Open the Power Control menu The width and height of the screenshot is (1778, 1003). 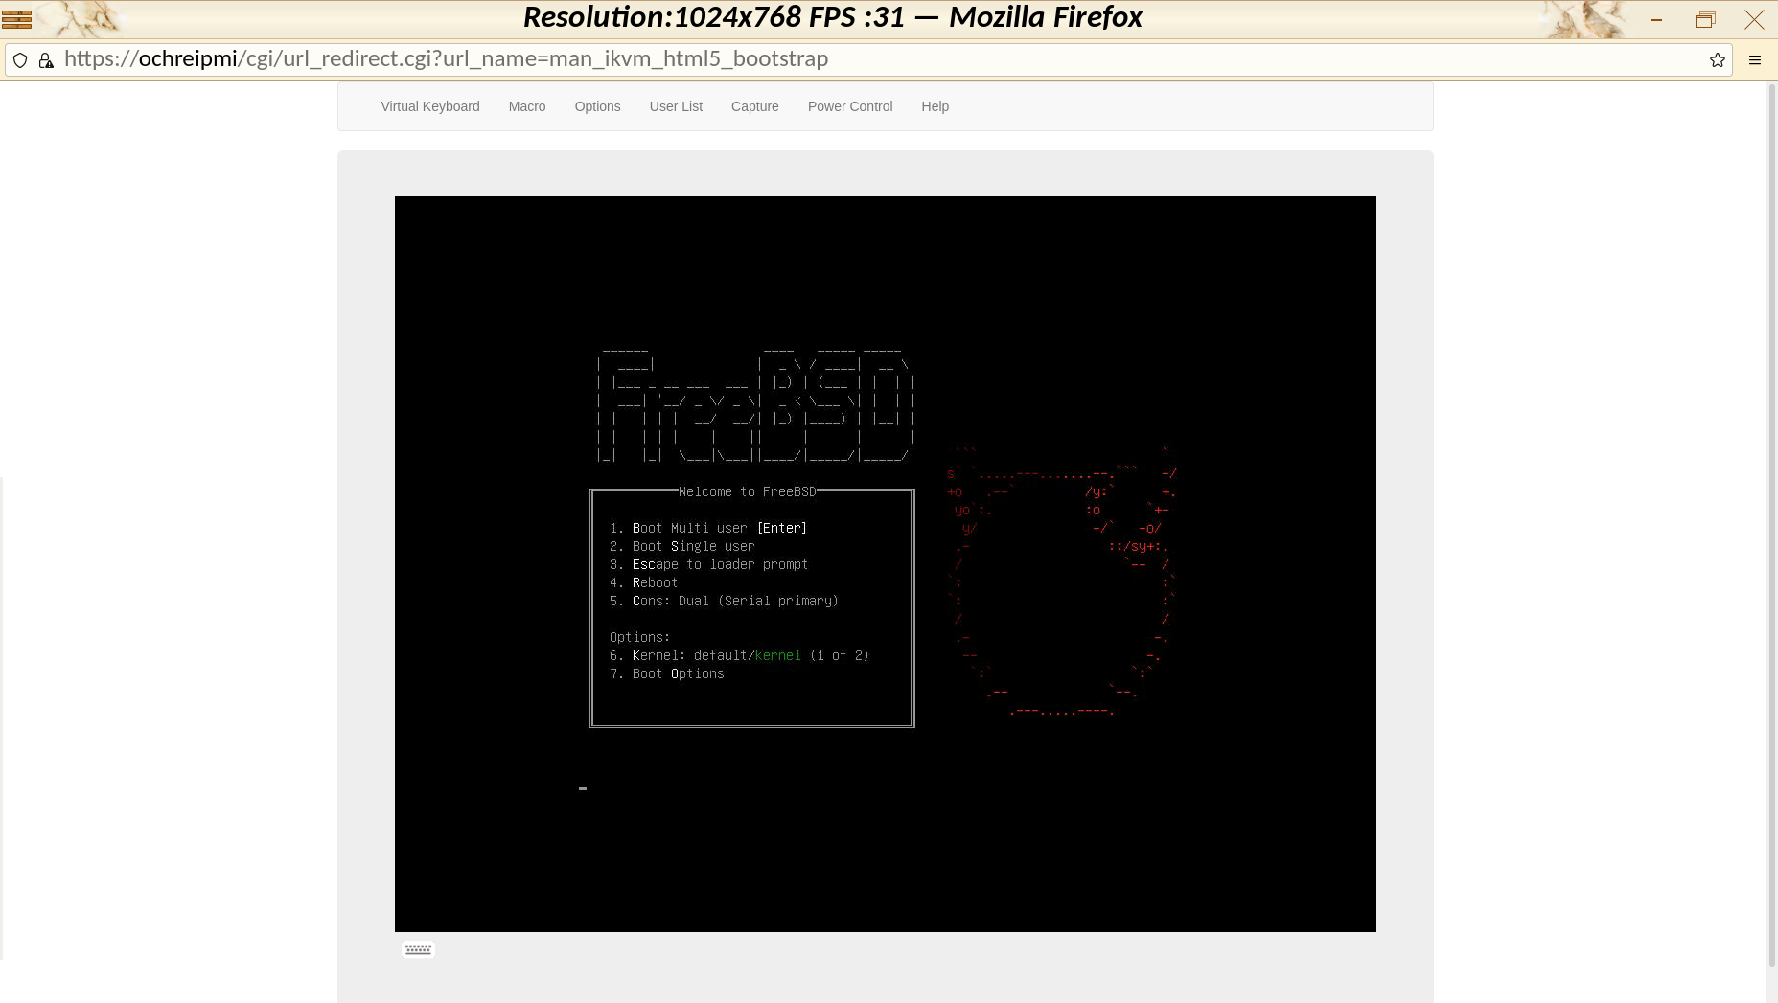[850, 106]
